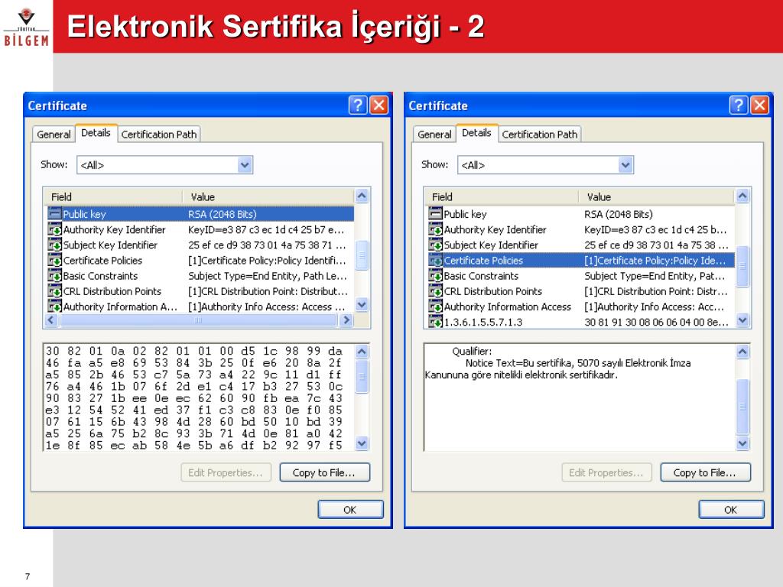Click hex dump scroll-down arrow in left window
The image size is (783, 587).
[x=362, y=443]
